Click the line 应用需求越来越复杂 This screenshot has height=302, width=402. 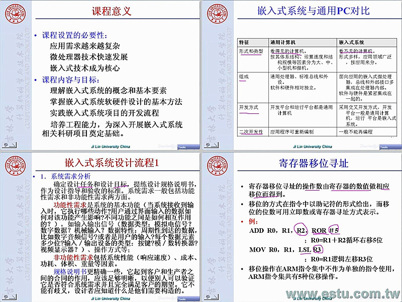(x=85, y=46)
